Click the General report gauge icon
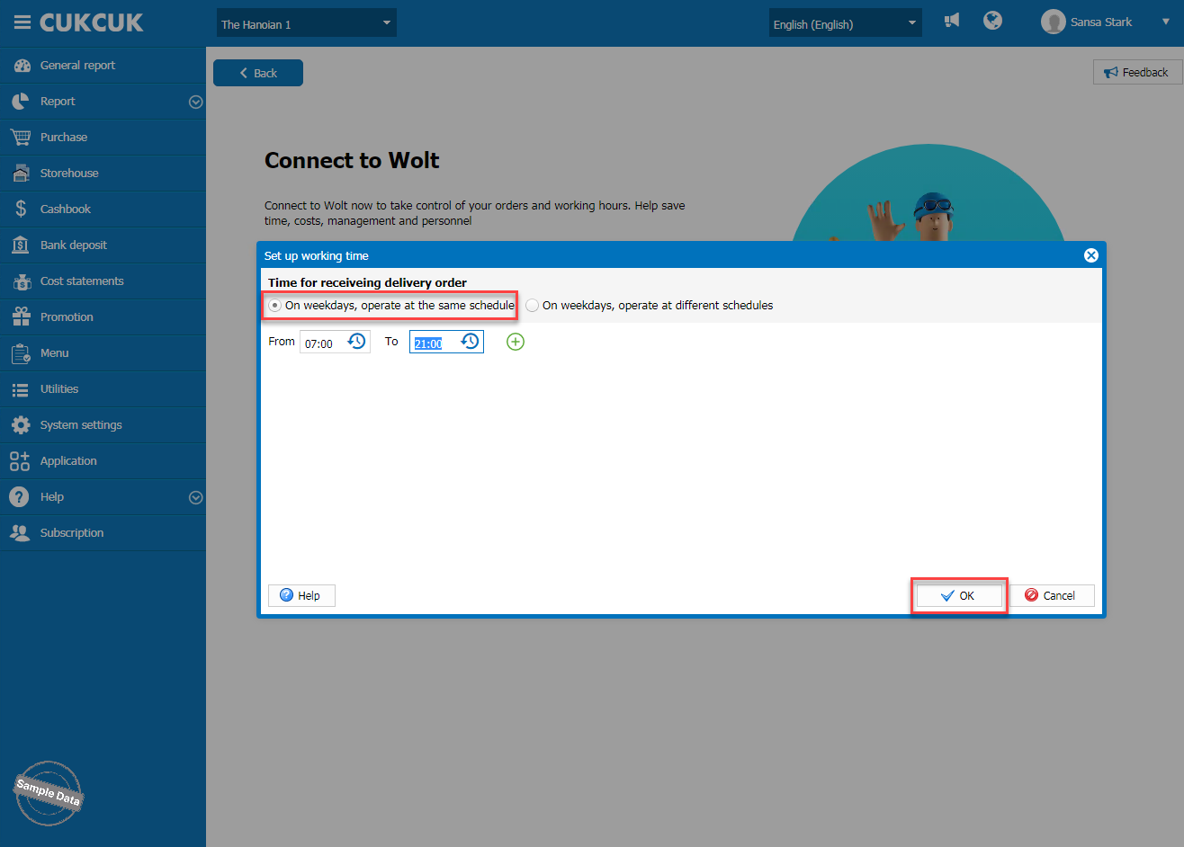1184x847 pixels. tap(21, 66)
